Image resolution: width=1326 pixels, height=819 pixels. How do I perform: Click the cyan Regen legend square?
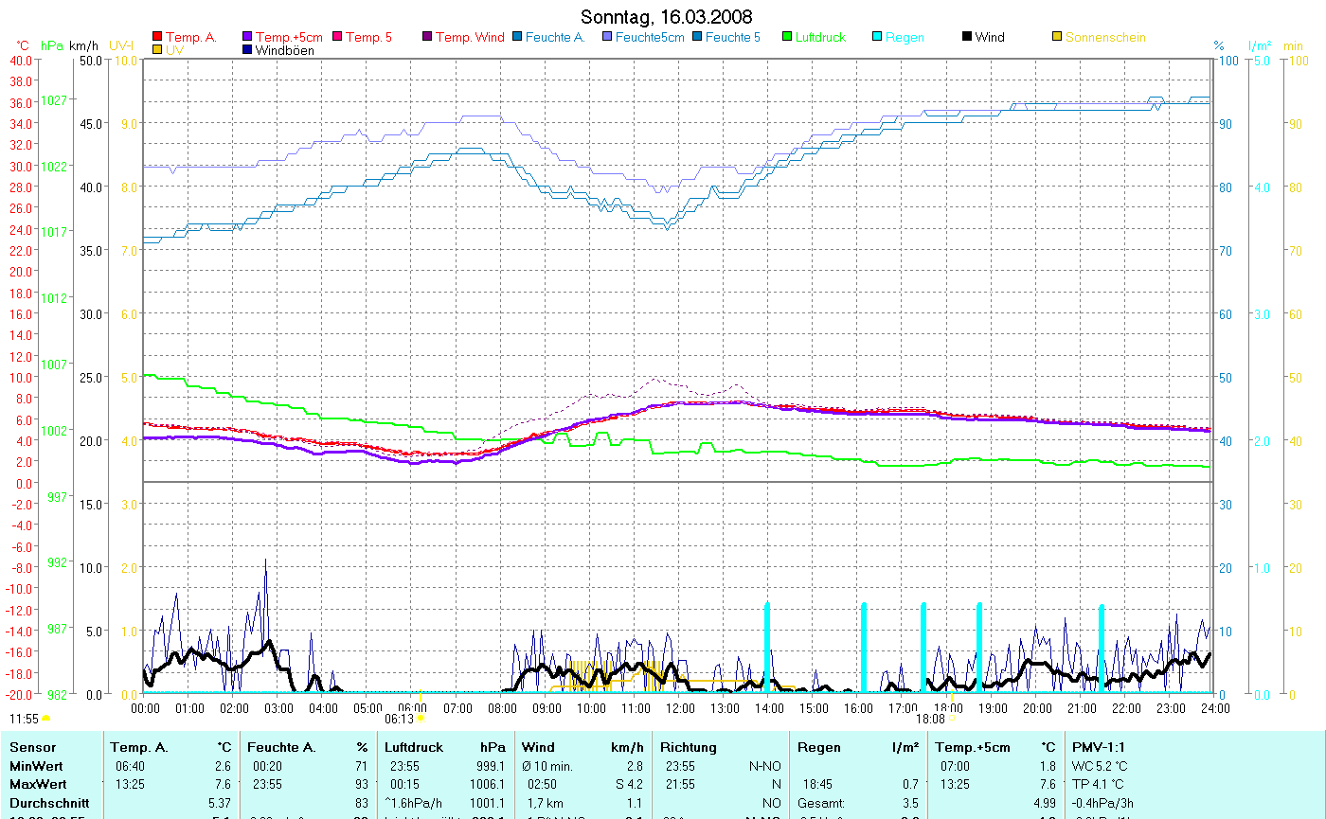tap(877, 38)
